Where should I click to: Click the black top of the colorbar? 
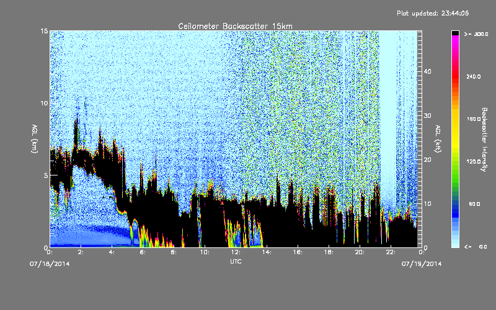[x=455, y=33]
